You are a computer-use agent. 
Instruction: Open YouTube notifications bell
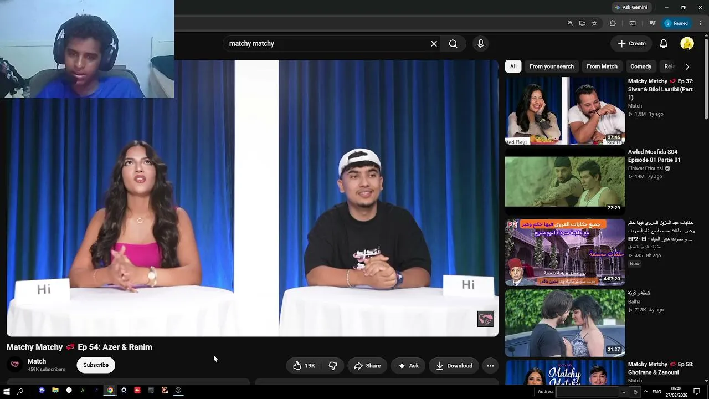click(x=664, y=44)
